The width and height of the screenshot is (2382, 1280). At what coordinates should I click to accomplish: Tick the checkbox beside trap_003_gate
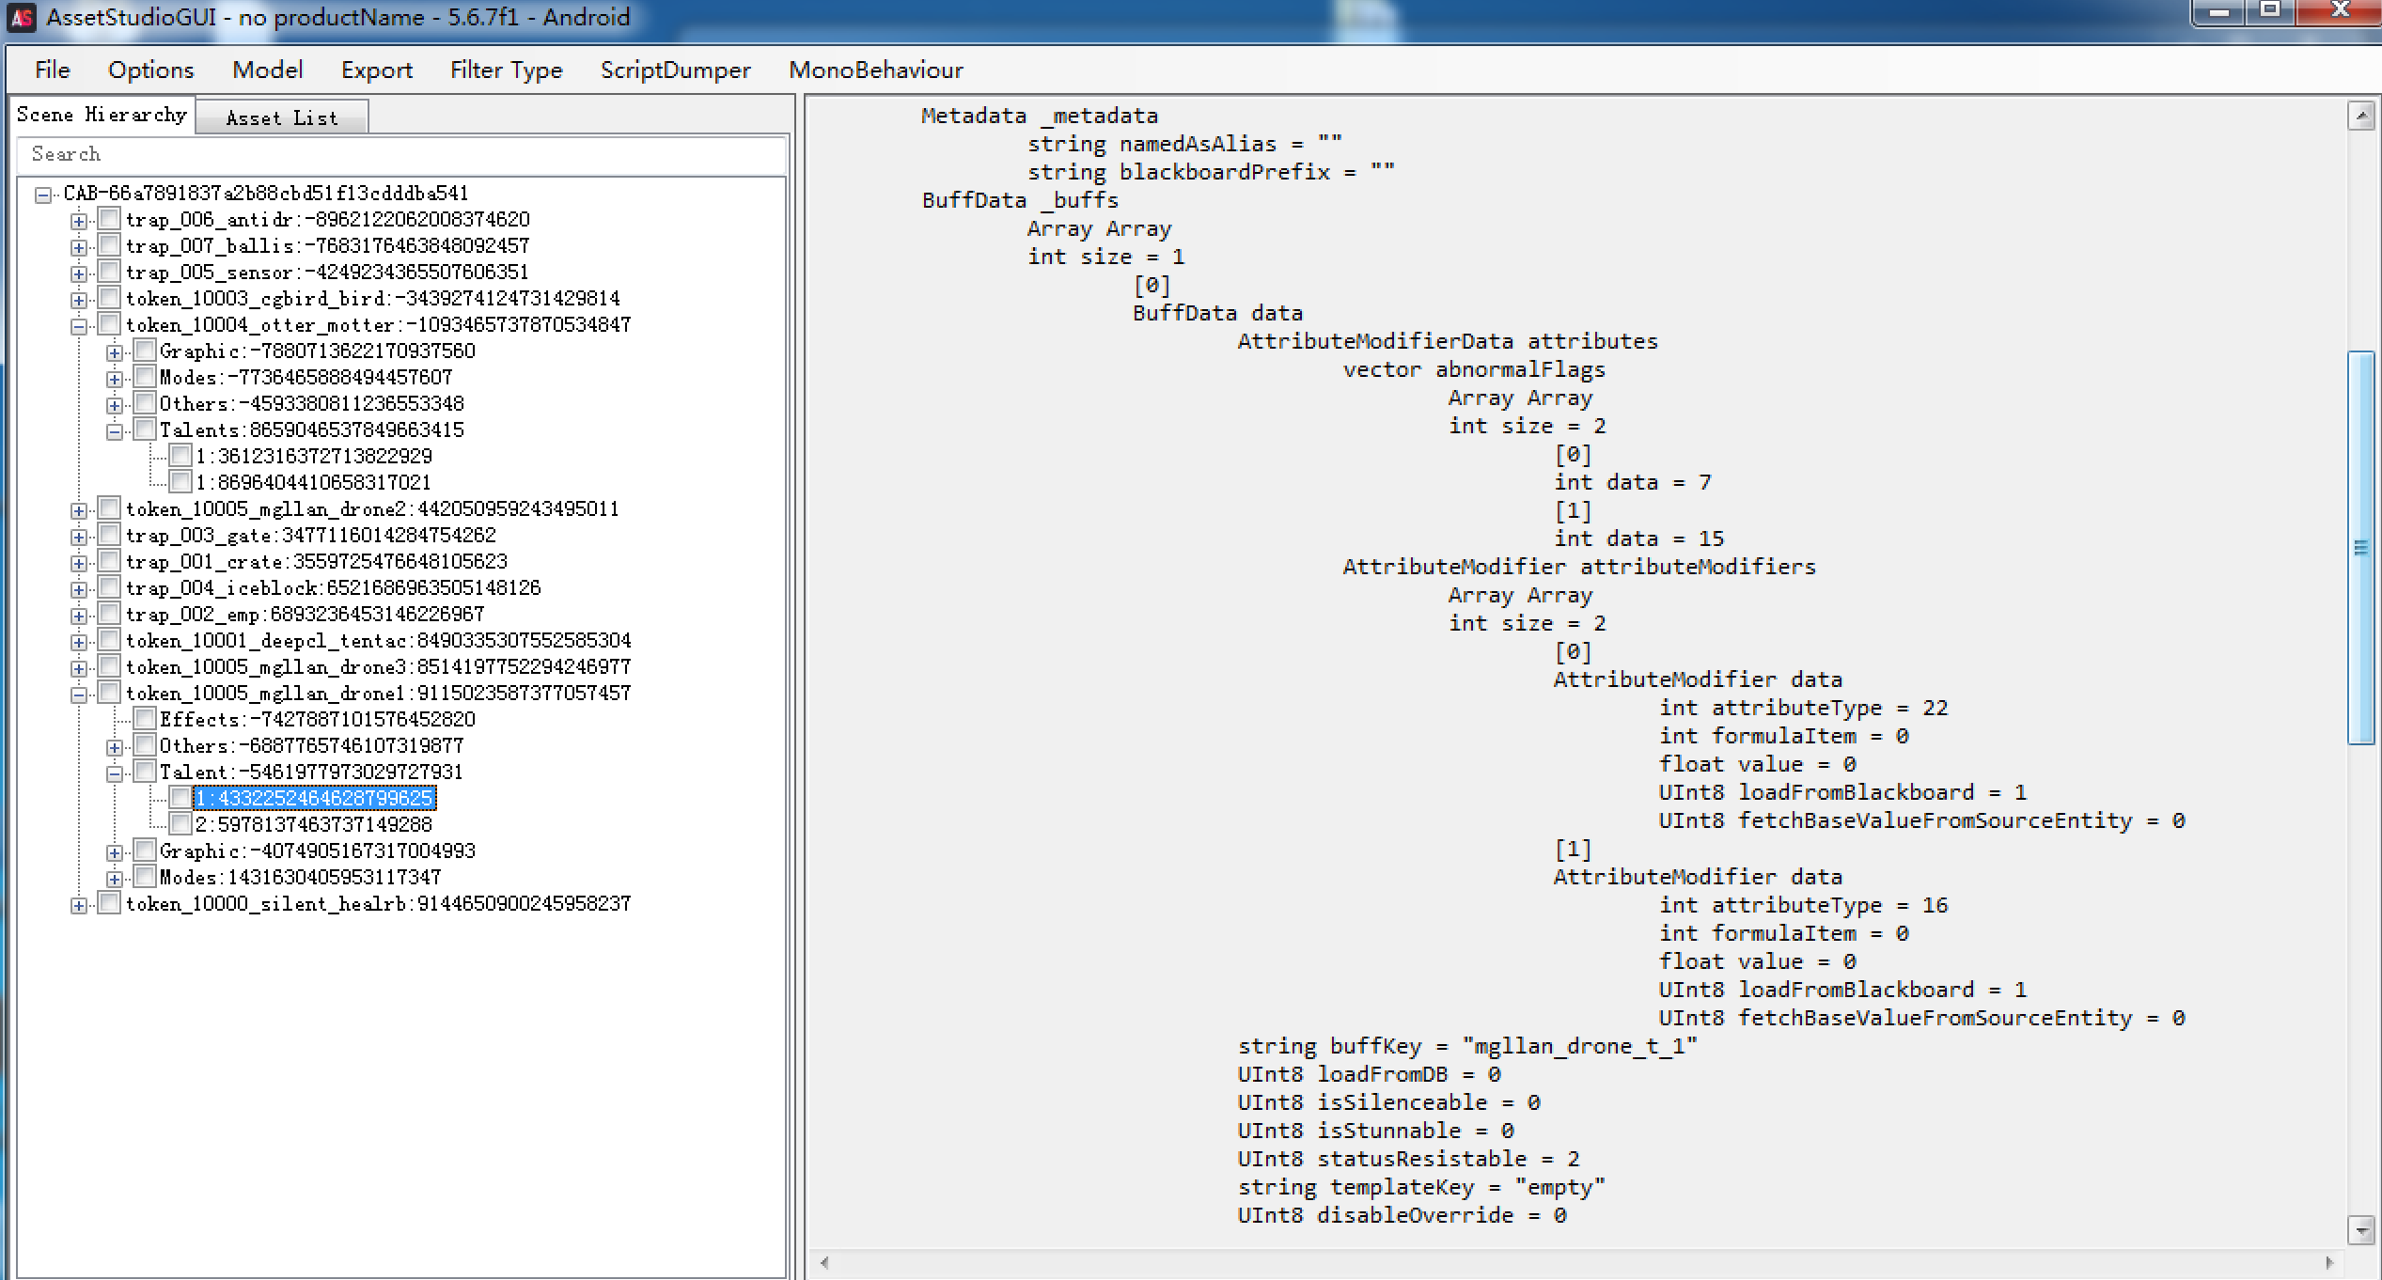pos(109,535)
